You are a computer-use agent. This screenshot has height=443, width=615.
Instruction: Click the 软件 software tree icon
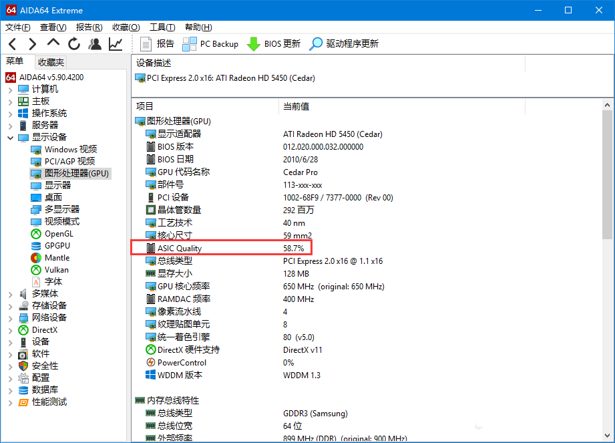coord(23,354)
